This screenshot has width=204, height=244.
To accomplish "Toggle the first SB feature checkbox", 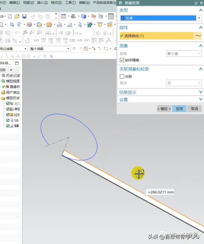I will point(8,120).
